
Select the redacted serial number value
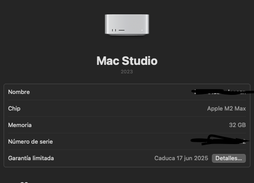220,140
